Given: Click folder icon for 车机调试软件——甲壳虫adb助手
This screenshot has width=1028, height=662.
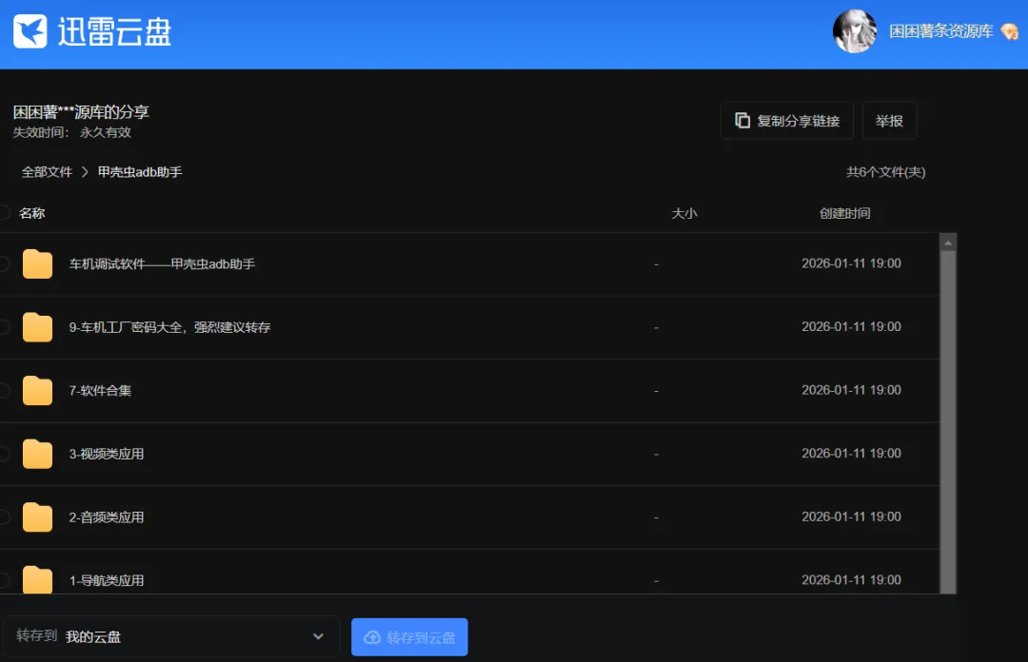Looking at the screenshot, I should (37, 264).
